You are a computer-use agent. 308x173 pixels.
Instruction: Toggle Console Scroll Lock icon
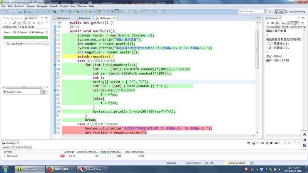(287, 23)
